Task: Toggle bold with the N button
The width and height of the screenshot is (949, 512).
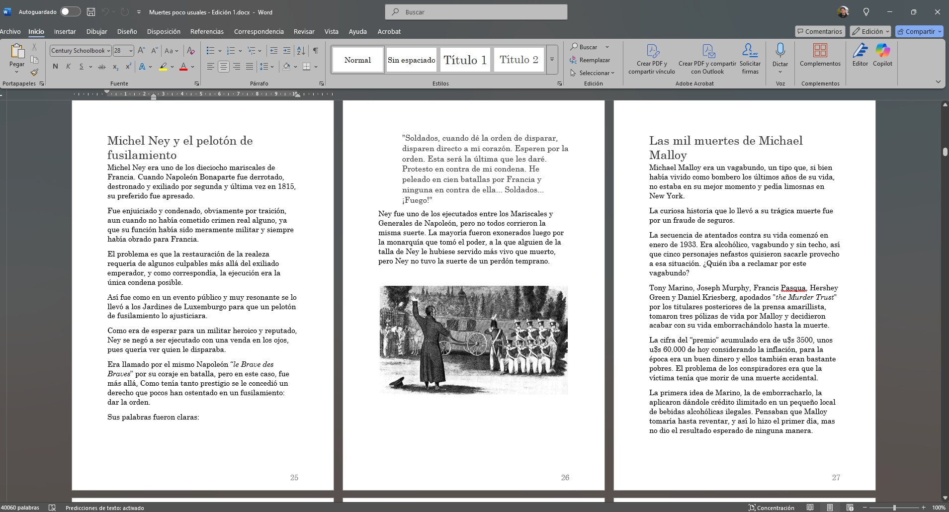Action: click(x=55, y=67)
